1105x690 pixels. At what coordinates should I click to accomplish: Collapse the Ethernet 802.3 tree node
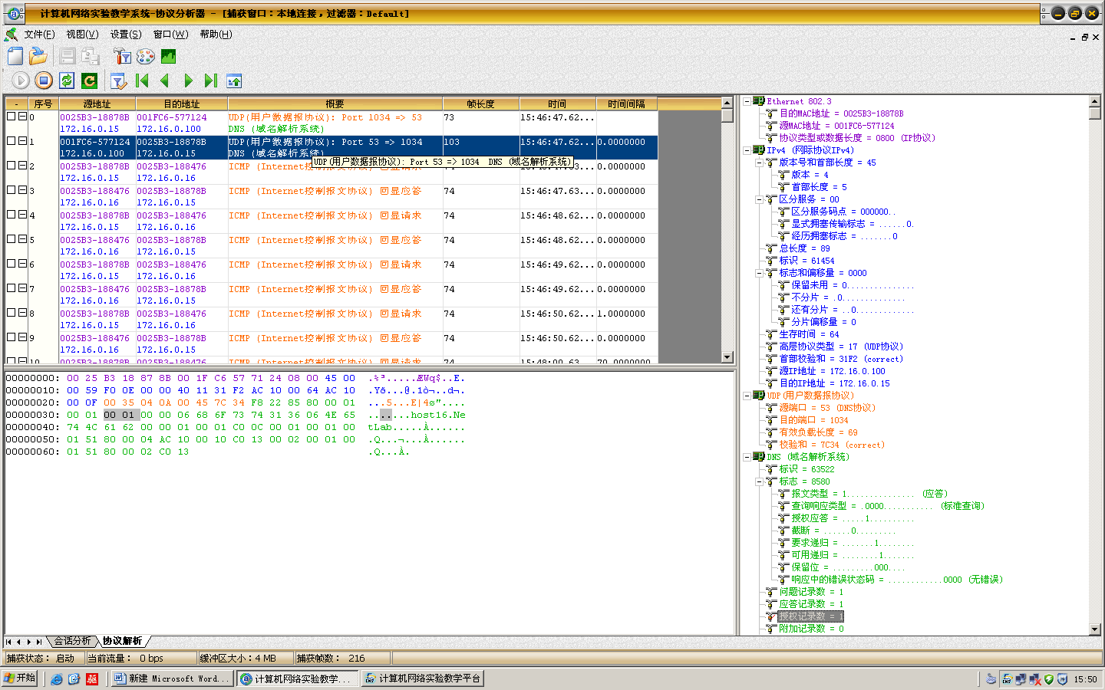click(747, 101)
